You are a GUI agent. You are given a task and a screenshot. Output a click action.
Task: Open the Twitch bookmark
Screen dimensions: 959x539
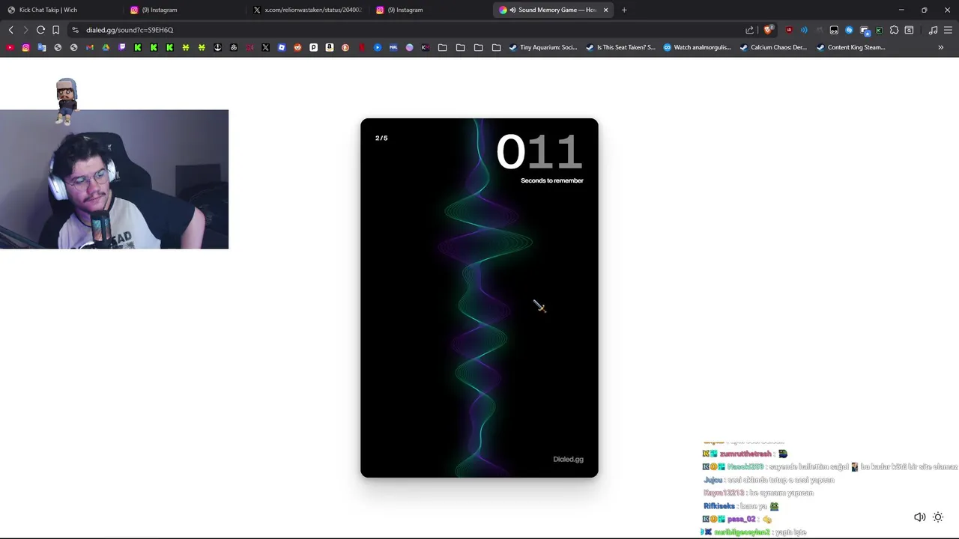[x=122, y=47]
